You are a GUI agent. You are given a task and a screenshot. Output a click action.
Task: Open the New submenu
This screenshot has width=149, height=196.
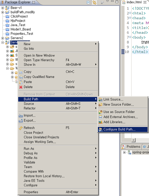tap(58, 44)
